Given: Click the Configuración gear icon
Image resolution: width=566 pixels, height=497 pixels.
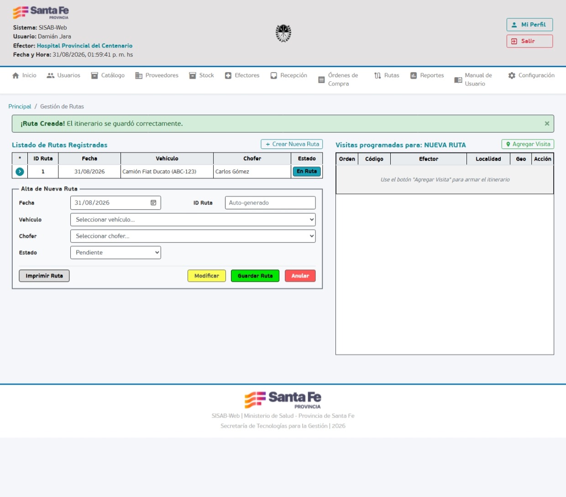Looking at the screenshot, I should coord(512,75).
